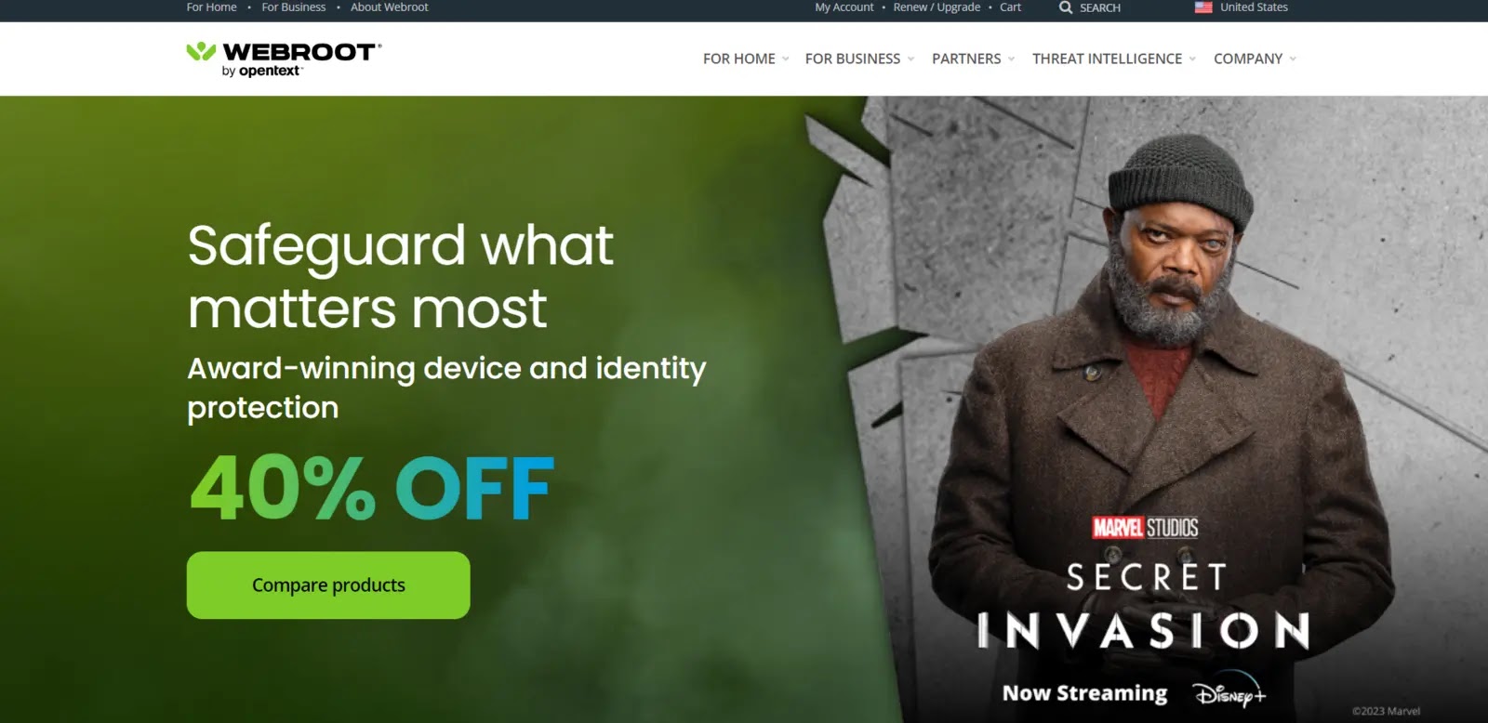Open the Company menu item
Viewport: 1488px width, 723px height.
pyautogui.click(x=1247, y=59)
